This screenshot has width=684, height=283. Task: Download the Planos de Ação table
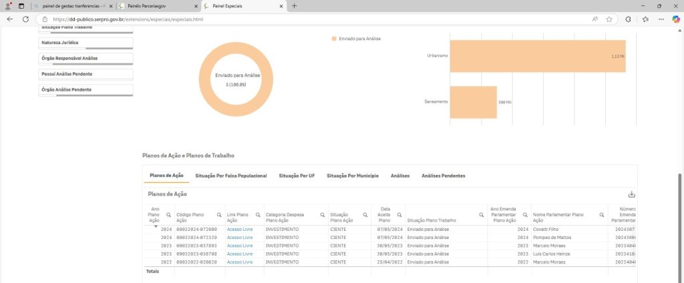coord(631,194)
